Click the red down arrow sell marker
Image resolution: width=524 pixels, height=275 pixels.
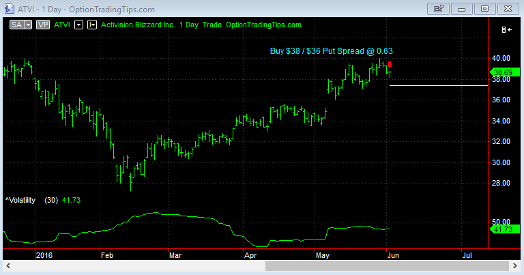pos(390,65)
